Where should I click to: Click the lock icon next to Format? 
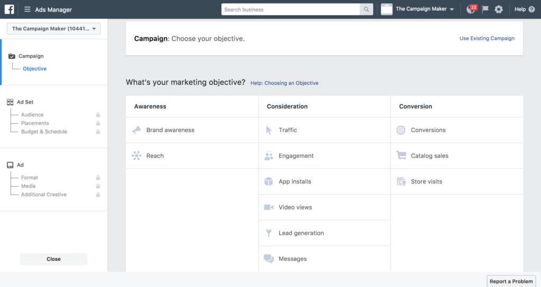[x=98, y=178]
